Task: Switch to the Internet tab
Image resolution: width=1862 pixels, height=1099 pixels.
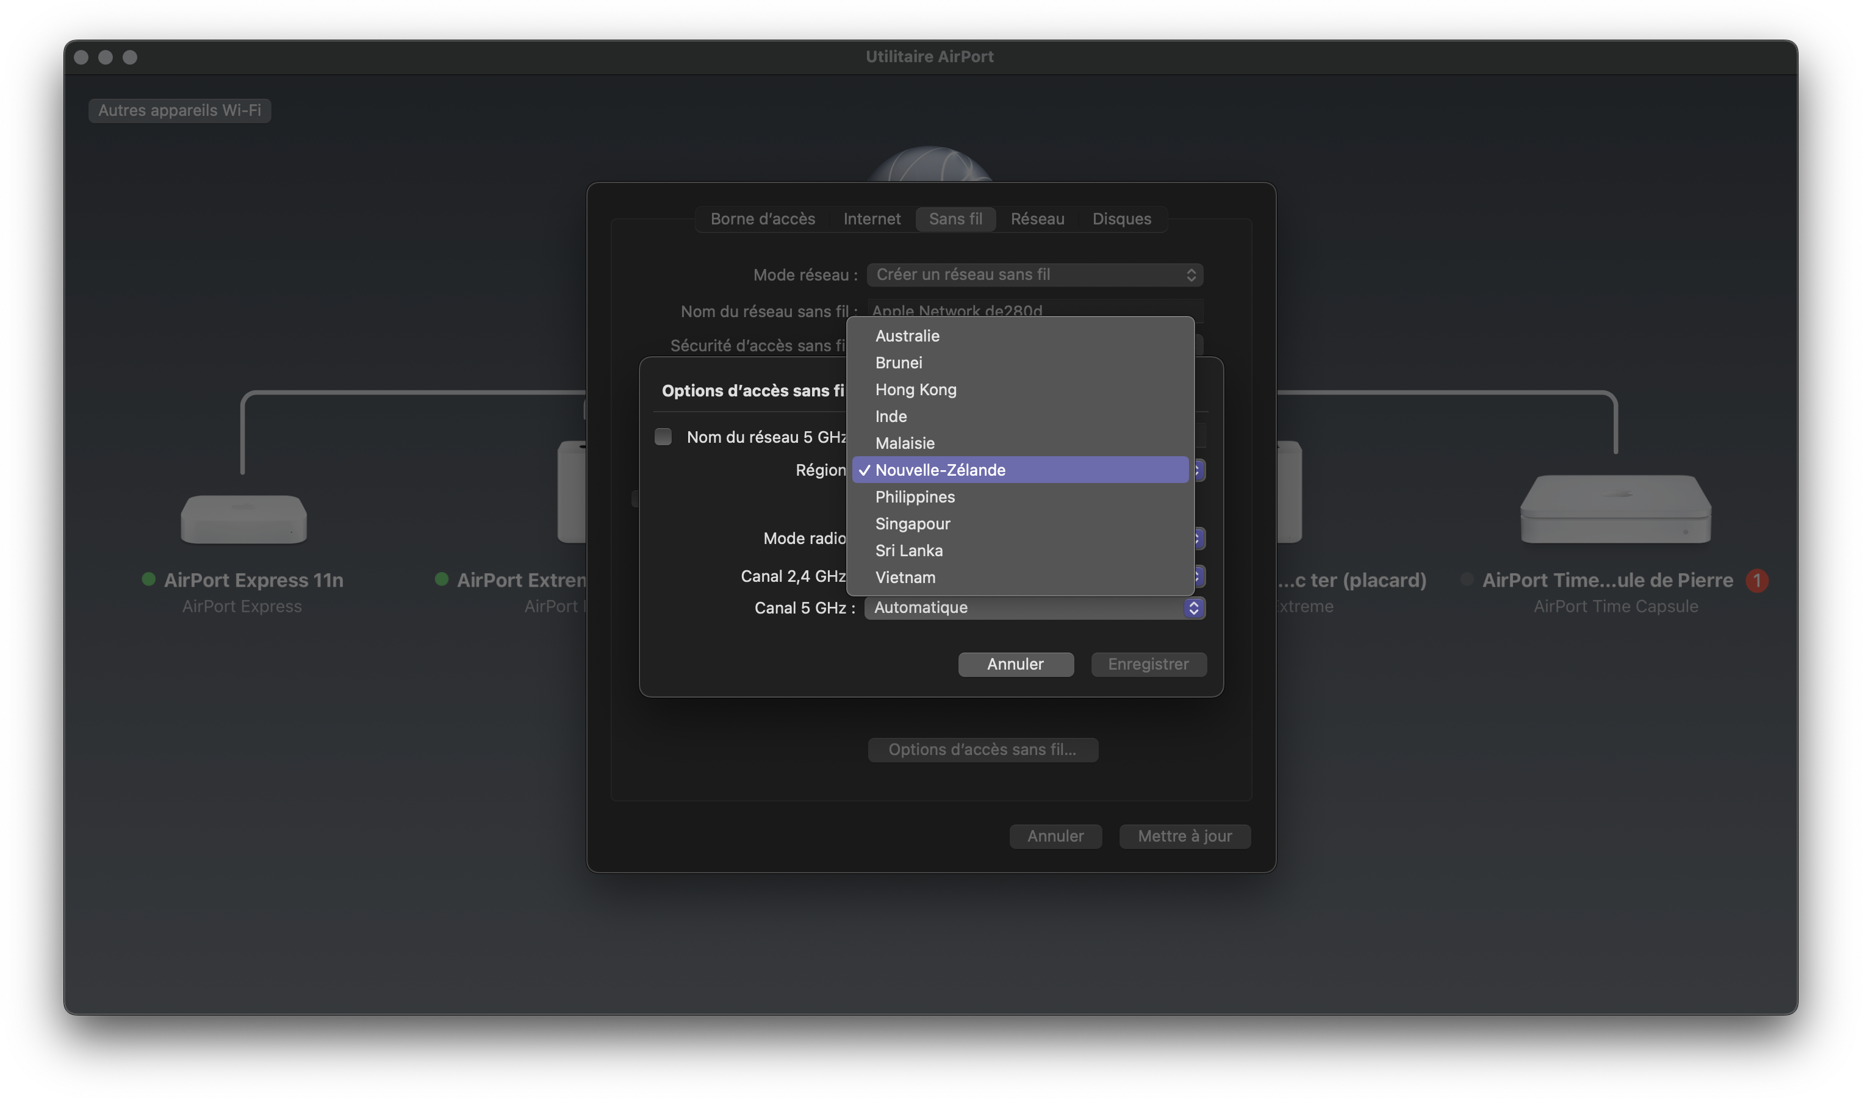Action: tap(872, 219)
